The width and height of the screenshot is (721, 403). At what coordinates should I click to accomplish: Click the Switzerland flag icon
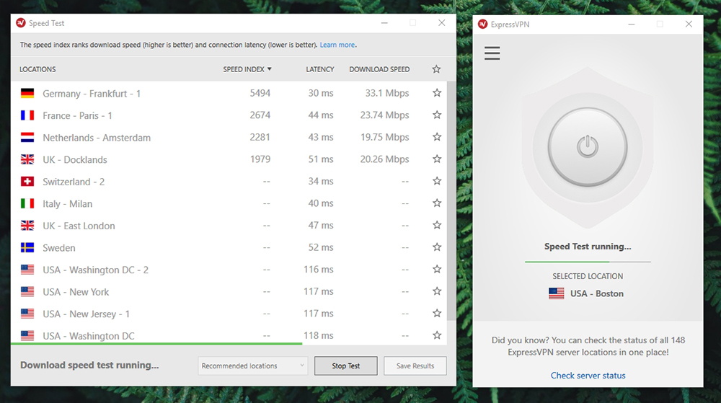coord(27,182)
